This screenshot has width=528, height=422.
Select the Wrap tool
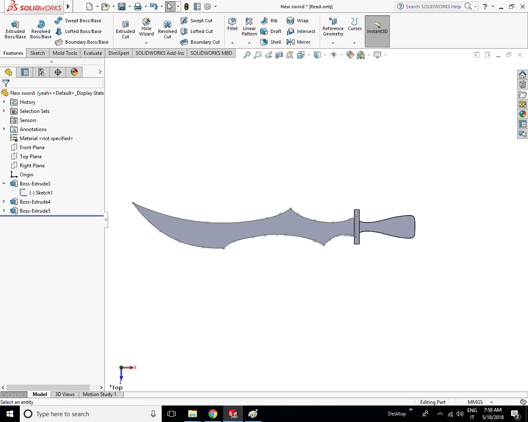pyautogui.click(x=297, y=21)
